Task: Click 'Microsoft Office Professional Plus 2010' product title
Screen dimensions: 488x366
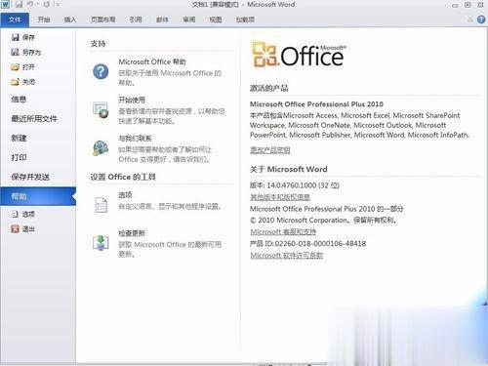Action: [316, 104]
